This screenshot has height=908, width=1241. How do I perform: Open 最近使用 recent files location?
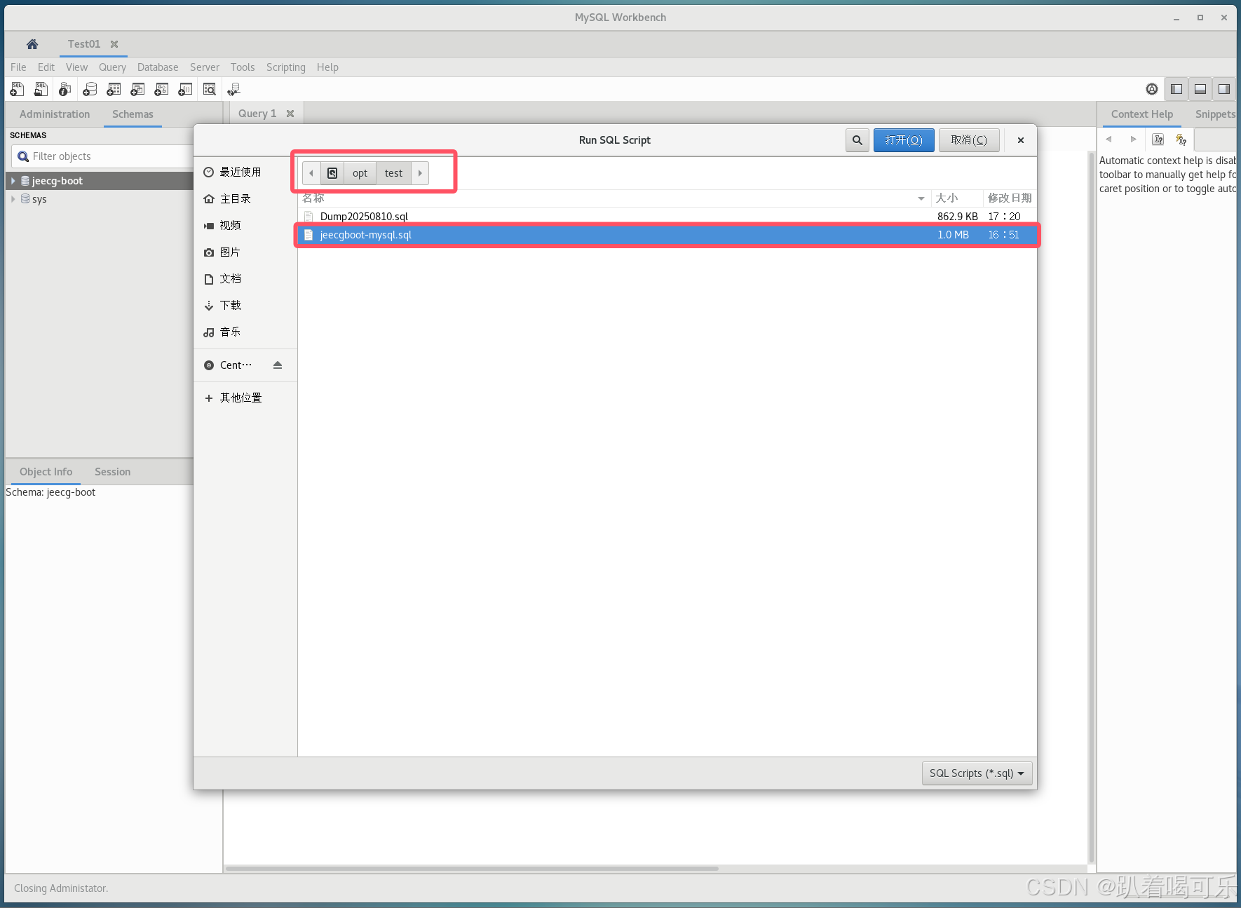(245, 172)
